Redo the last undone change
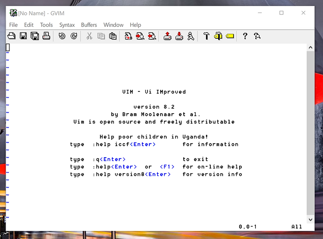 pyautogui.click(x=73, y=36)
